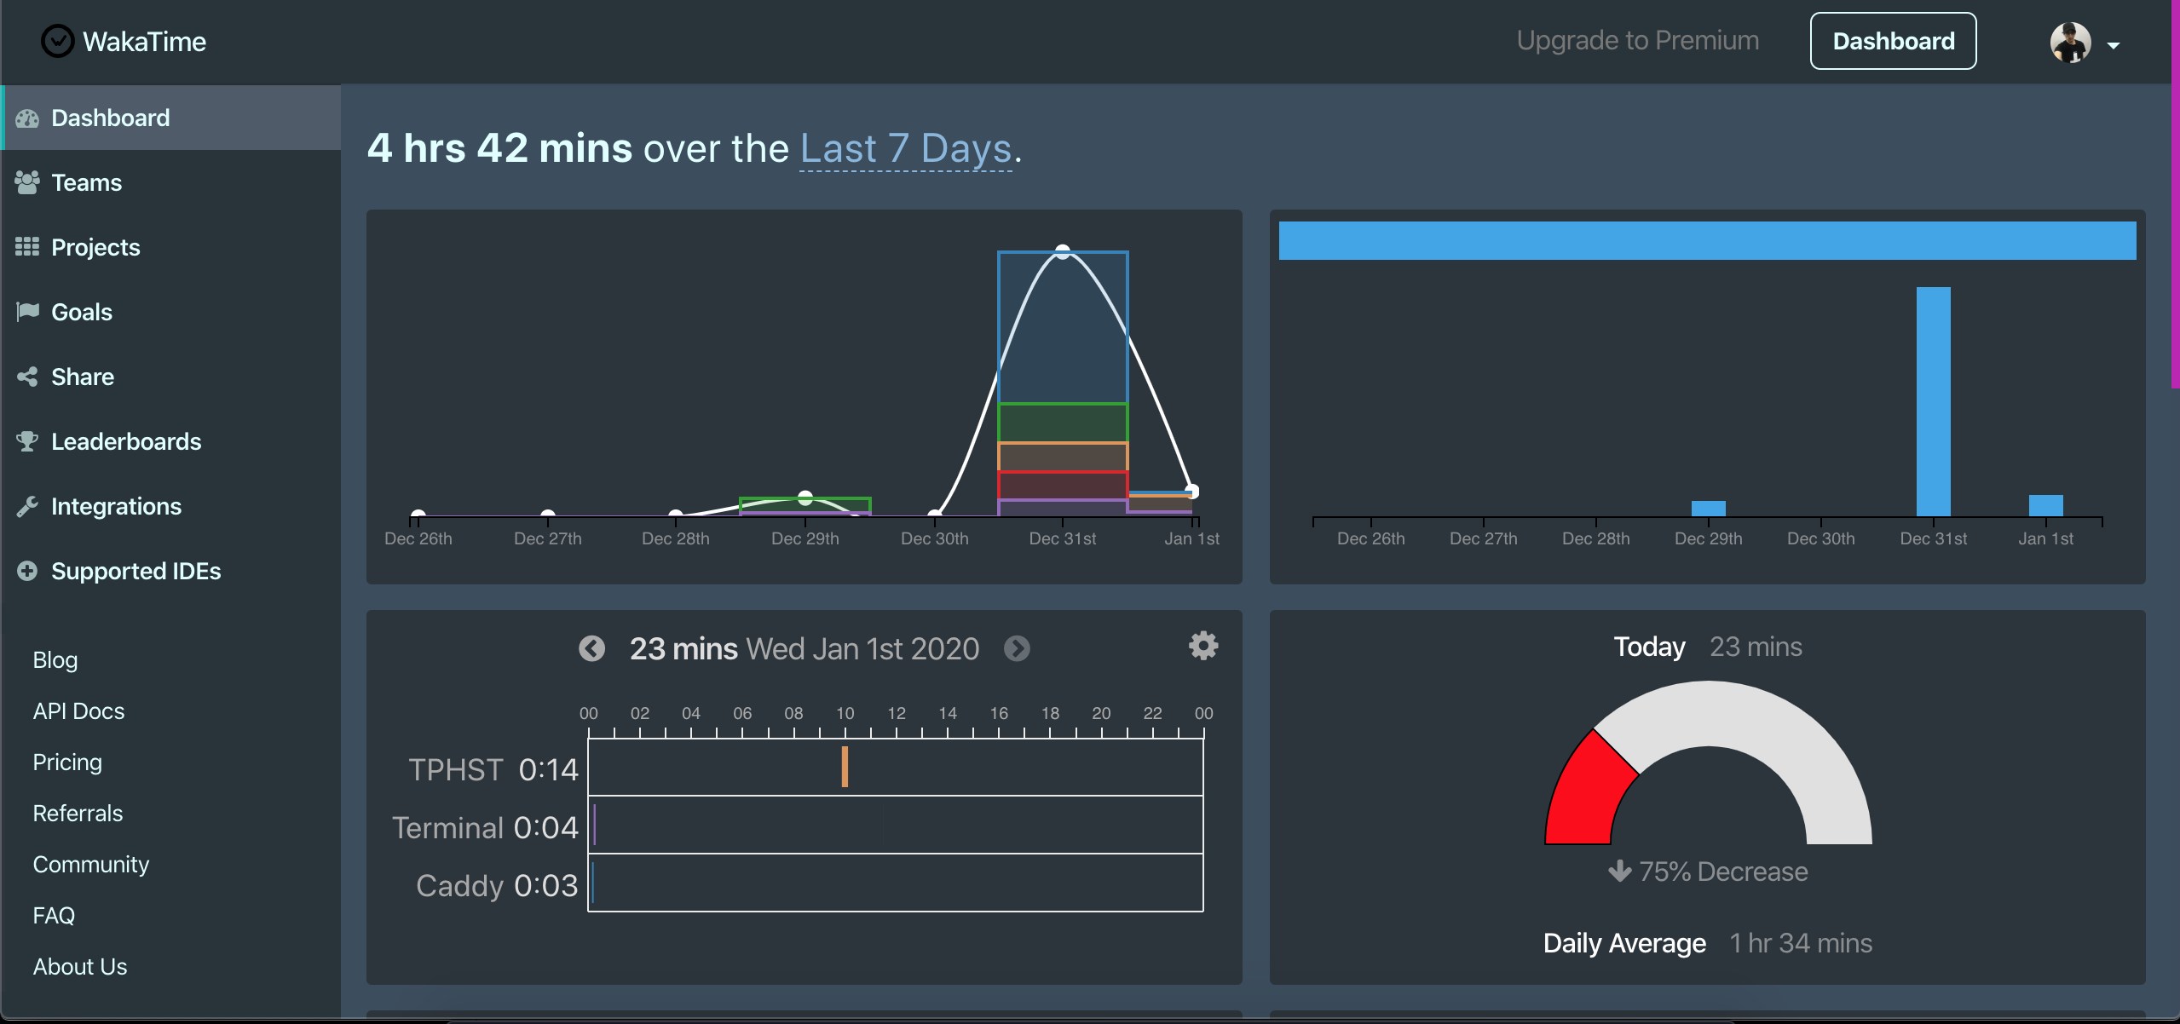Open Share in the sidebar
2180x1024 pixels.
pyautogui.click(x=170, y=377)
